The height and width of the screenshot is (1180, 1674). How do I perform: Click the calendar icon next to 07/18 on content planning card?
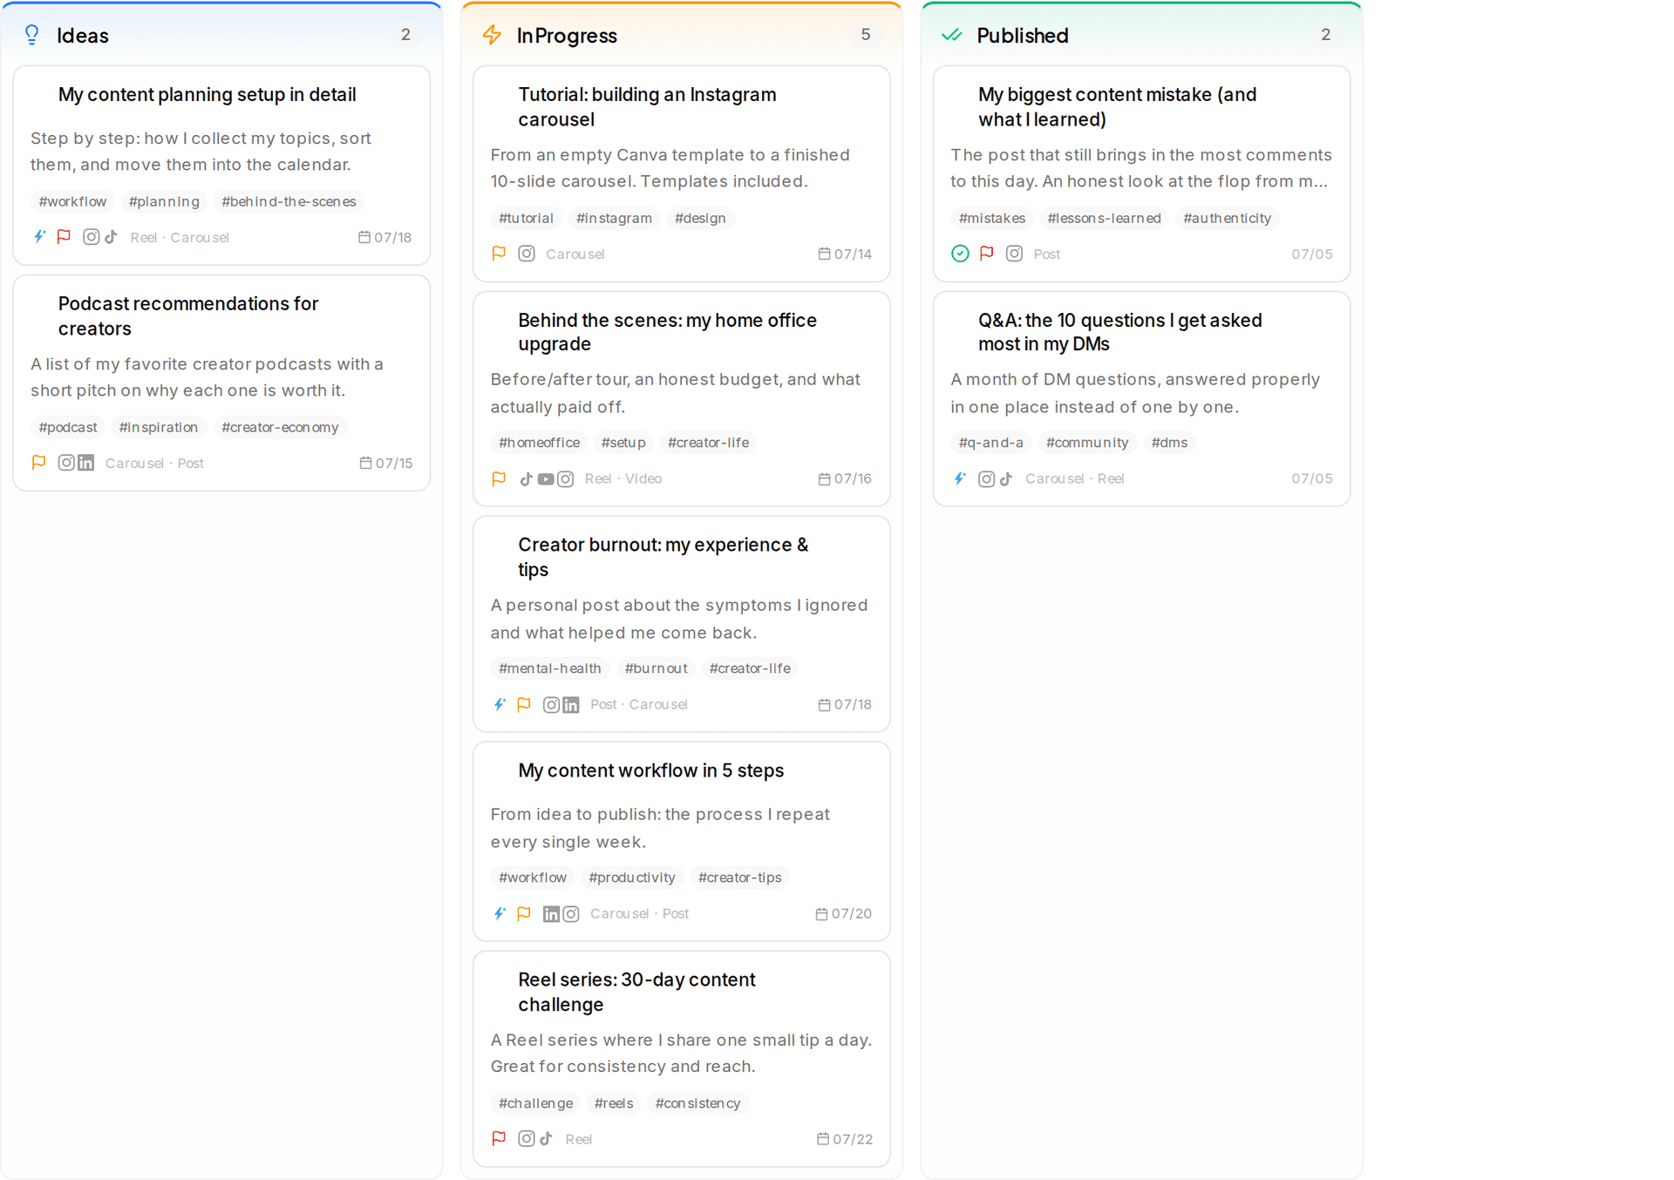364,237
